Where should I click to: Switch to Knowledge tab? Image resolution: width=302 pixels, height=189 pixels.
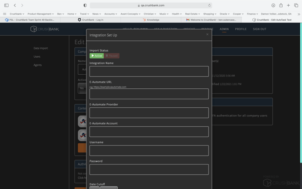coord(151,20)
